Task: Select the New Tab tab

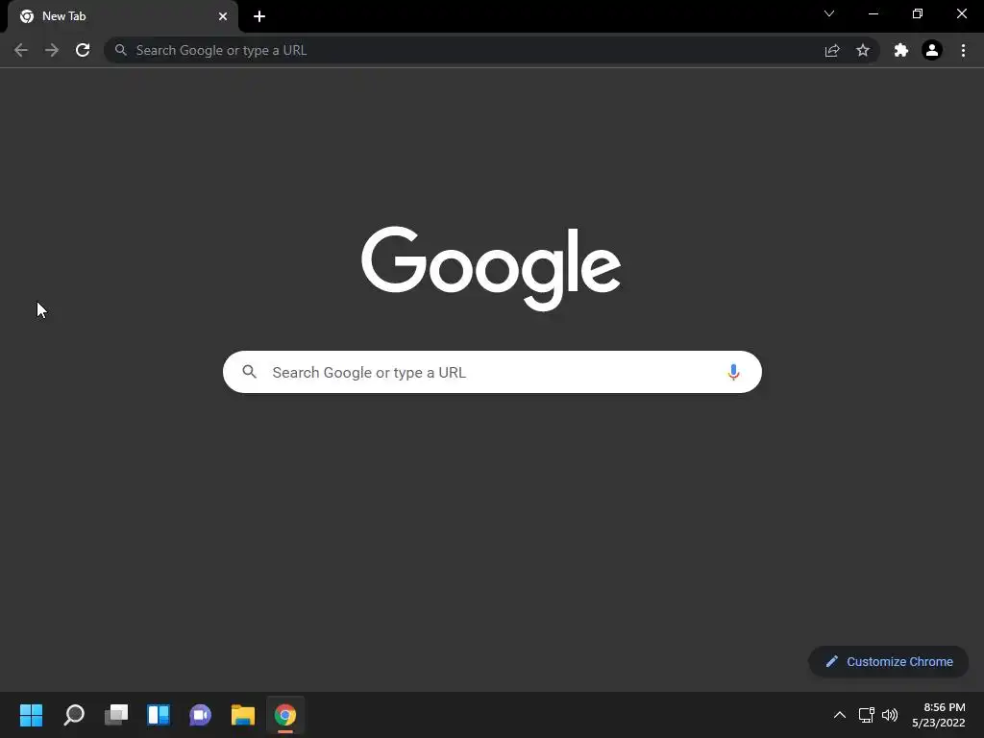Action: (123, 16)
